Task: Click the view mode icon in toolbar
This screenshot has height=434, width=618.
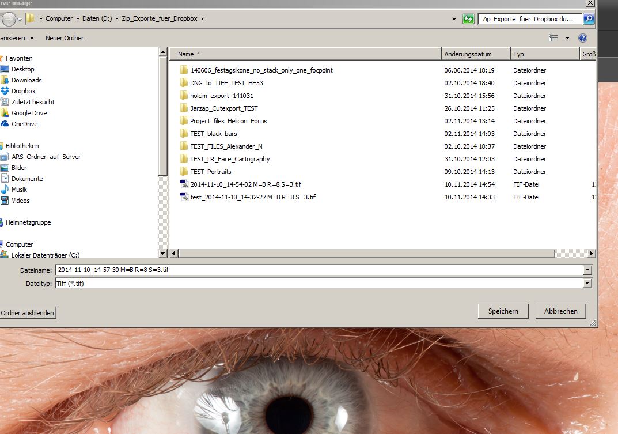Action: tap(553, 38)
